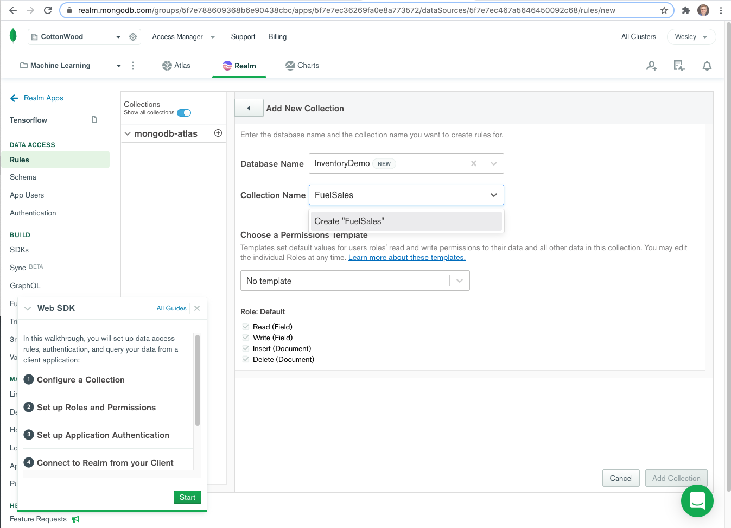Image resolution: width=731 pixels, height=528 pixels.
Task: Open Sync BETA in the sidebar
Action: 26,268
